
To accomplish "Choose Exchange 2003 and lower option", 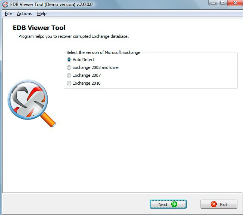I will (x=69, y=67).
